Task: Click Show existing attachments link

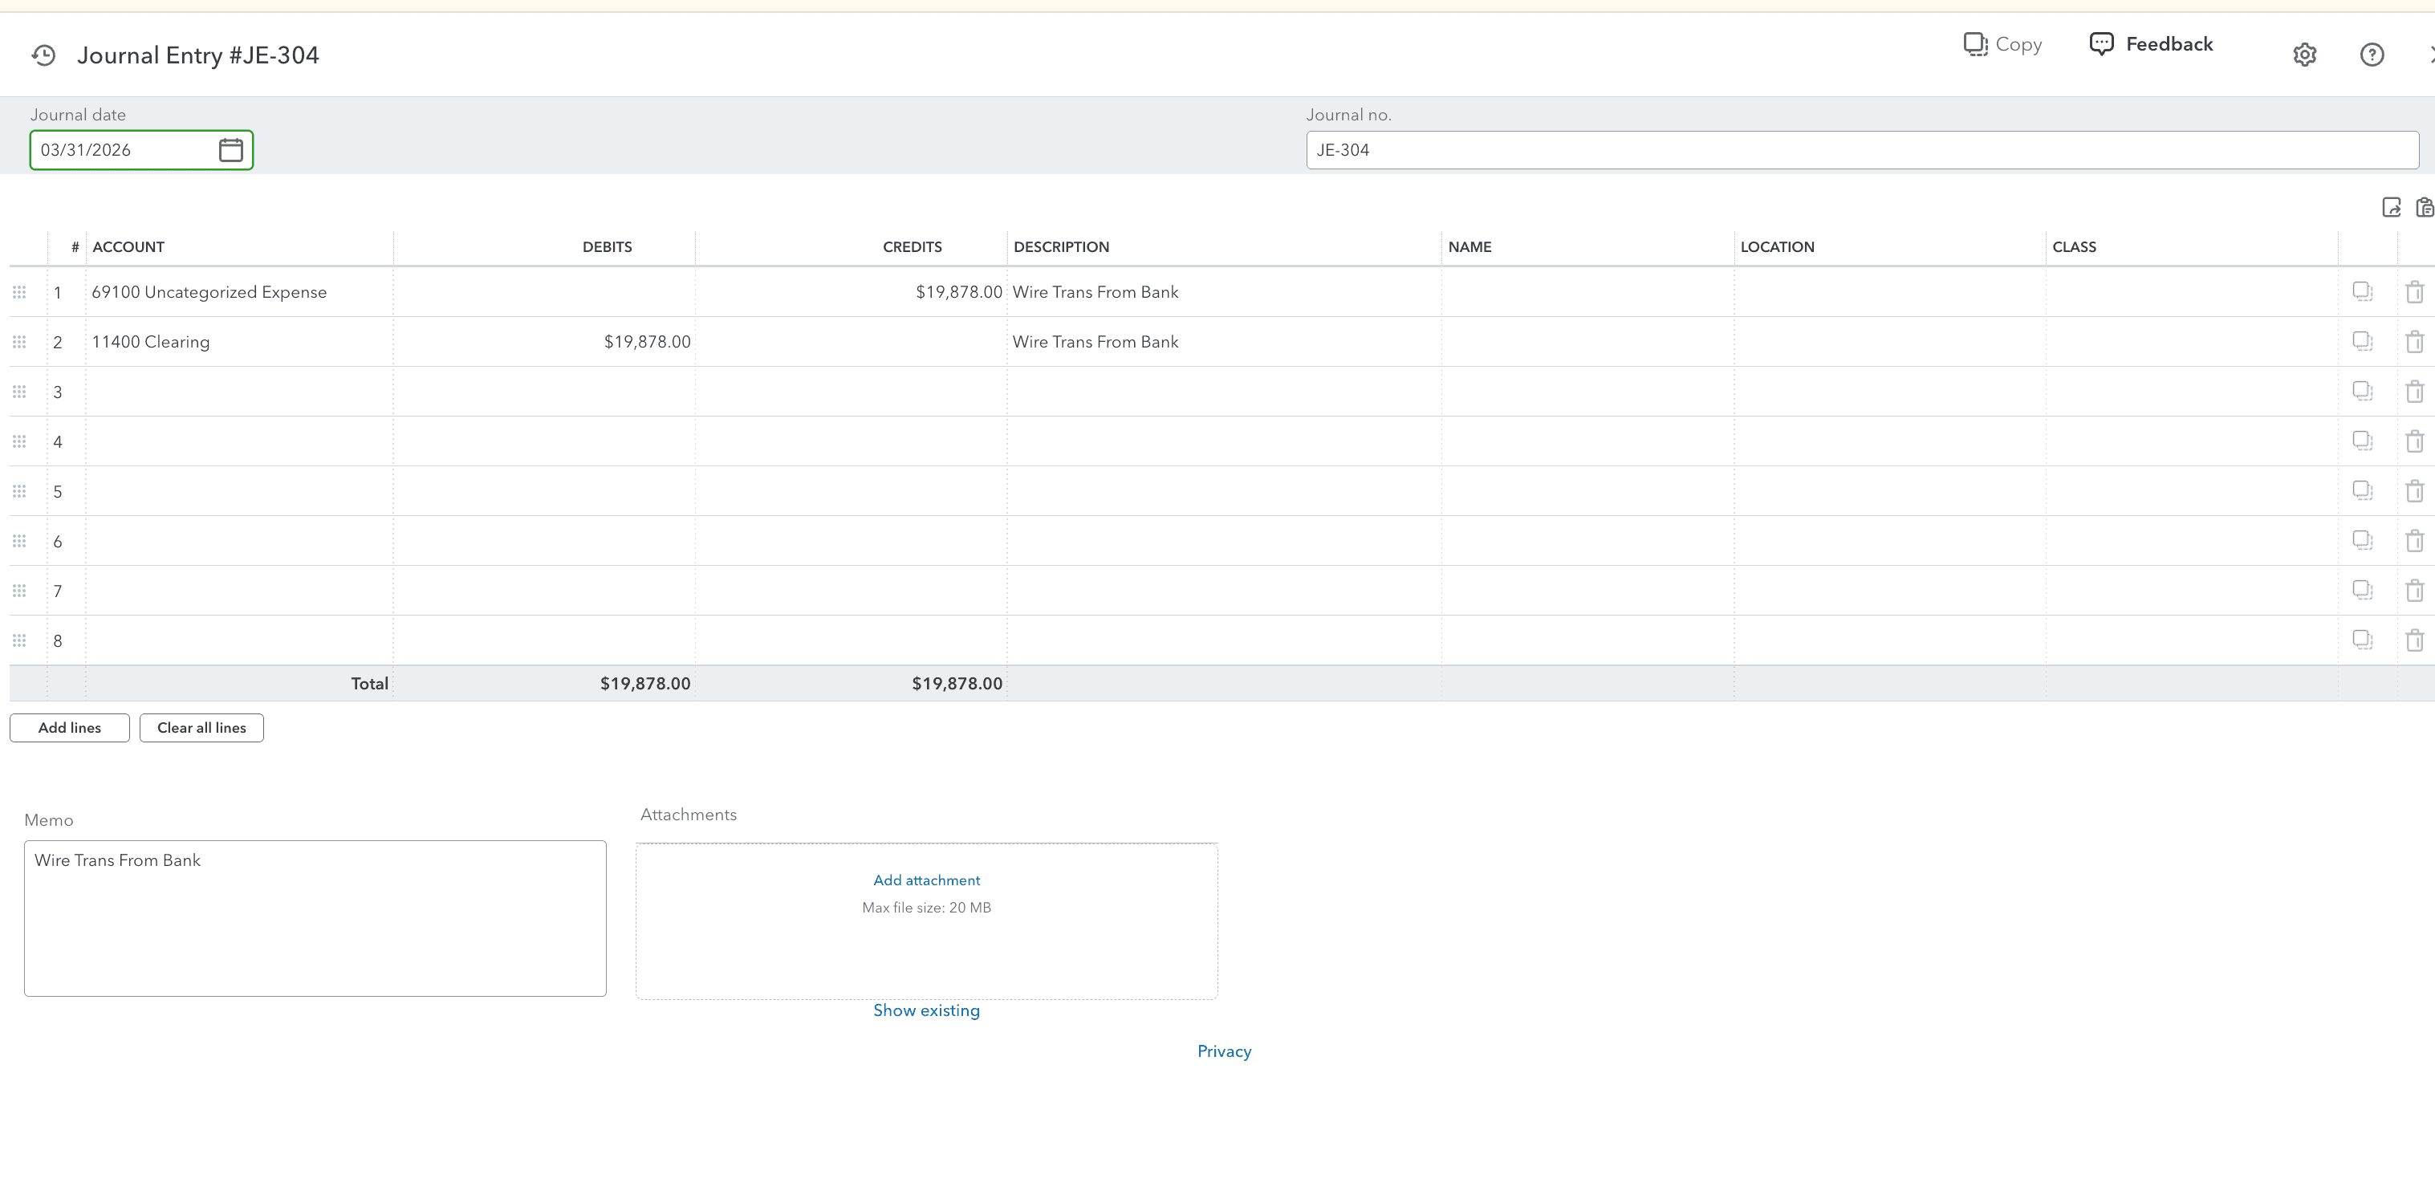Action: [926, 1010]
